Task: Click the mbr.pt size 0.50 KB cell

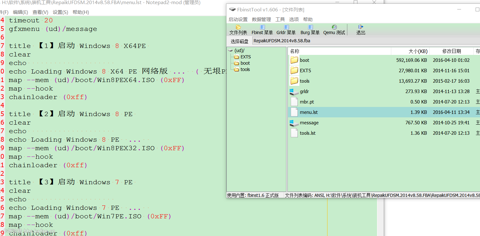Action: [x=419, y=102]
